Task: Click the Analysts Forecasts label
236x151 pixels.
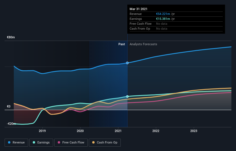Action: pyautogui.click(x=143, y=44)
